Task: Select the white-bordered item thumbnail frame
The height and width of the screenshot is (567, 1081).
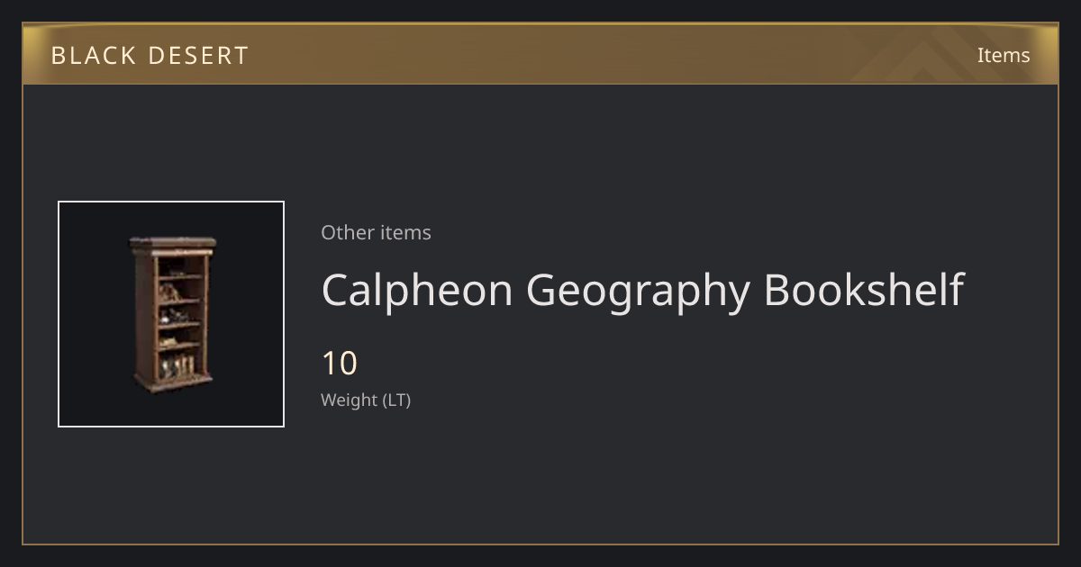Action: (171, 314)
